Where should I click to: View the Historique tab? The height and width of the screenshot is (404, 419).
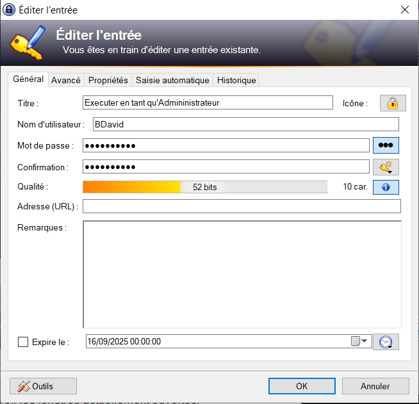pos(236,80)
